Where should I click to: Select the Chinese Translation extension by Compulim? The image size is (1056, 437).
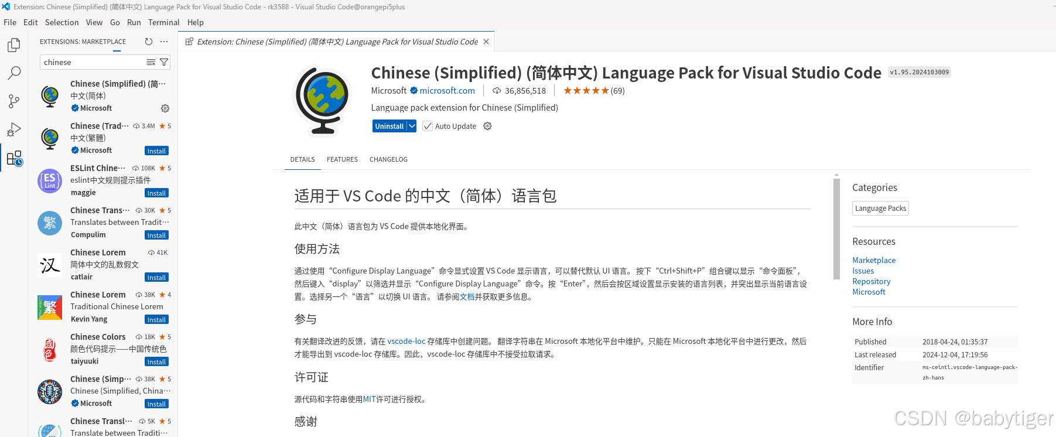click(x=103, y=222)
